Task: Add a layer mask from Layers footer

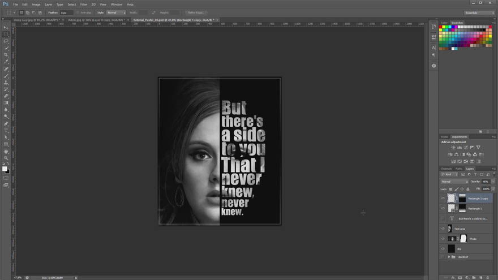Action: pyautogui.click(x=460, y=278)
